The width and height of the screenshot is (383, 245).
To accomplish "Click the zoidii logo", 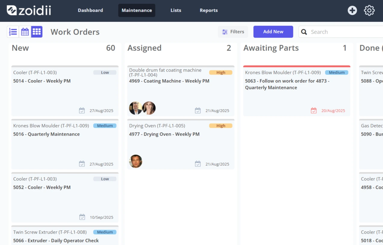I will coord(29,10).
